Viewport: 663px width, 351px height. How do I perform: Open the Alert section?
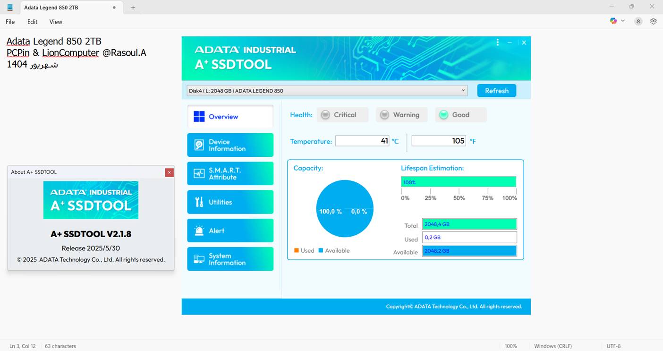tap(230, 231)
